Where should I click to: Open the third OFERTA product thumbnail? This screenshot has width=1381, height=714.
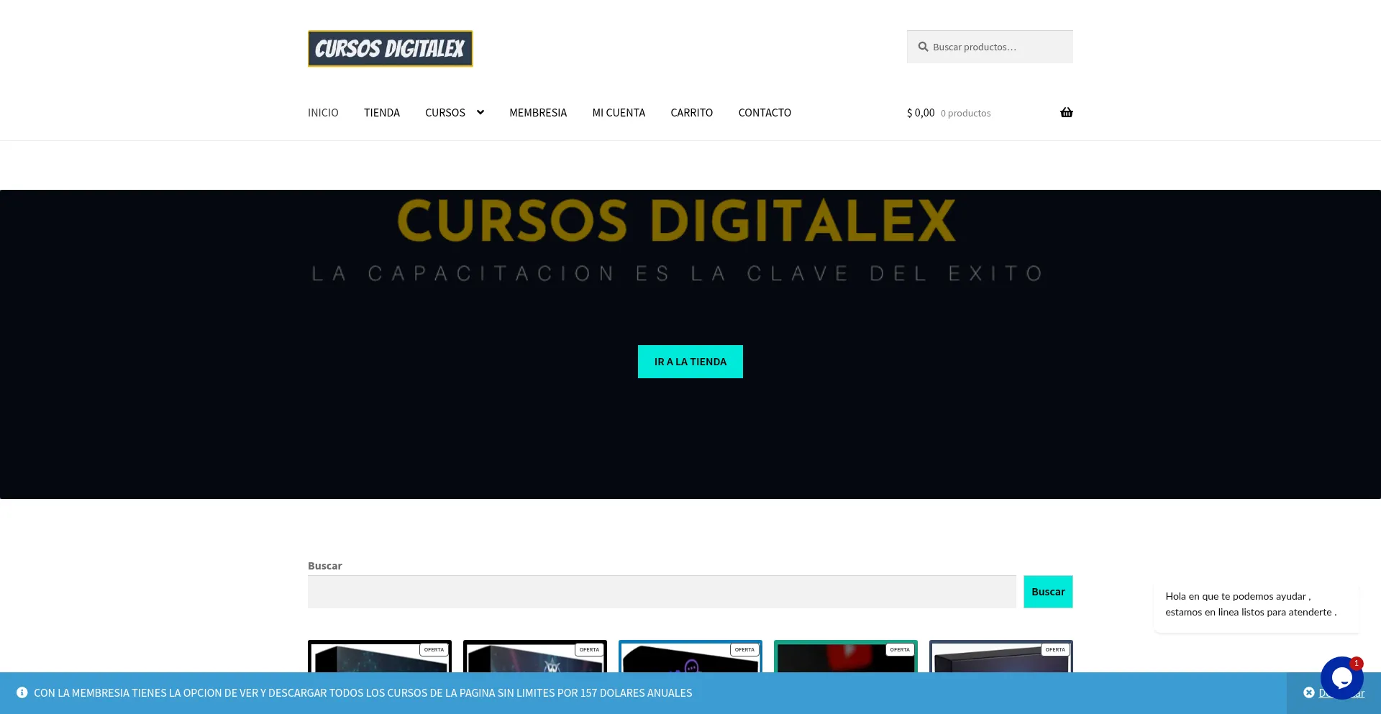tap(690, 656)
